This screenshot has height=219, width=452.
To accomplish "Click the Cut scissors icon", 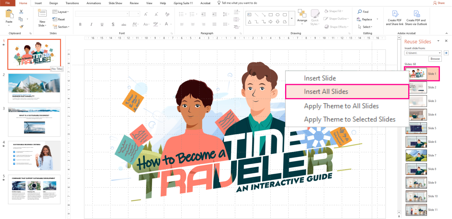I will click(x=21, y=12).
